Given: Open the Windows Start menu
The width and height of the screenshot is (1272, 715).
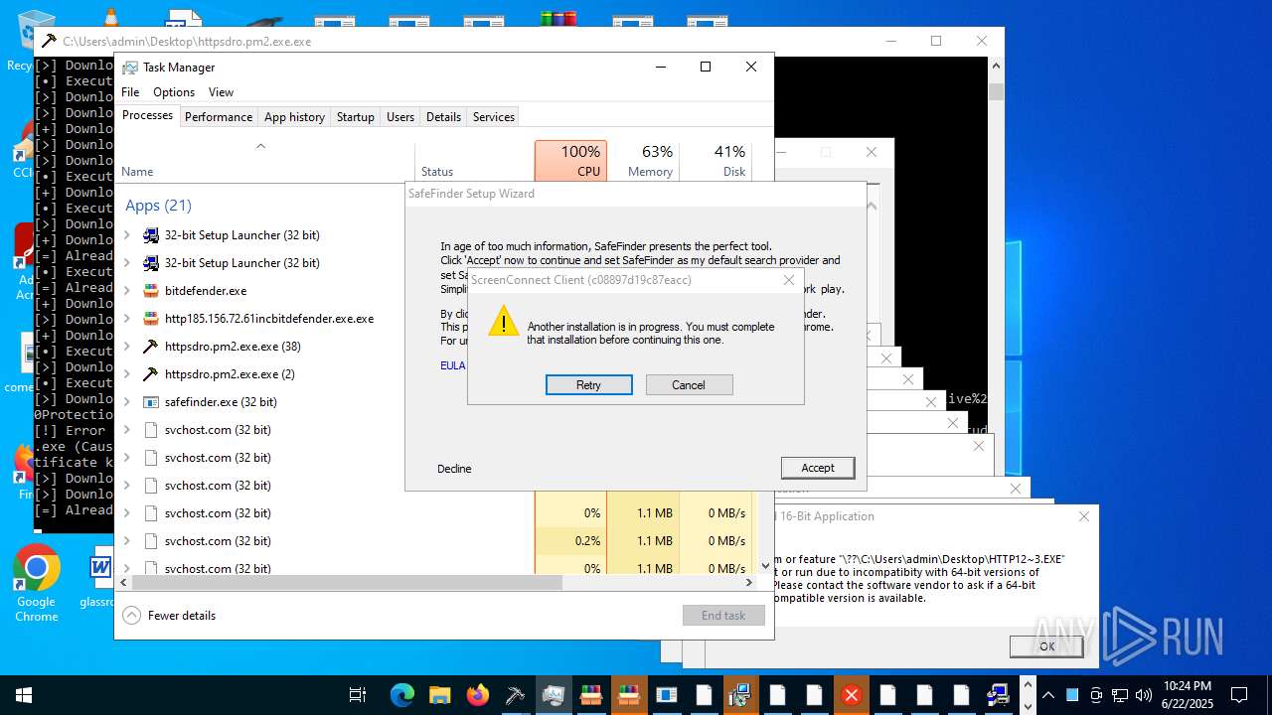Looking at the screenshot, I should click(x=23, y=695).
